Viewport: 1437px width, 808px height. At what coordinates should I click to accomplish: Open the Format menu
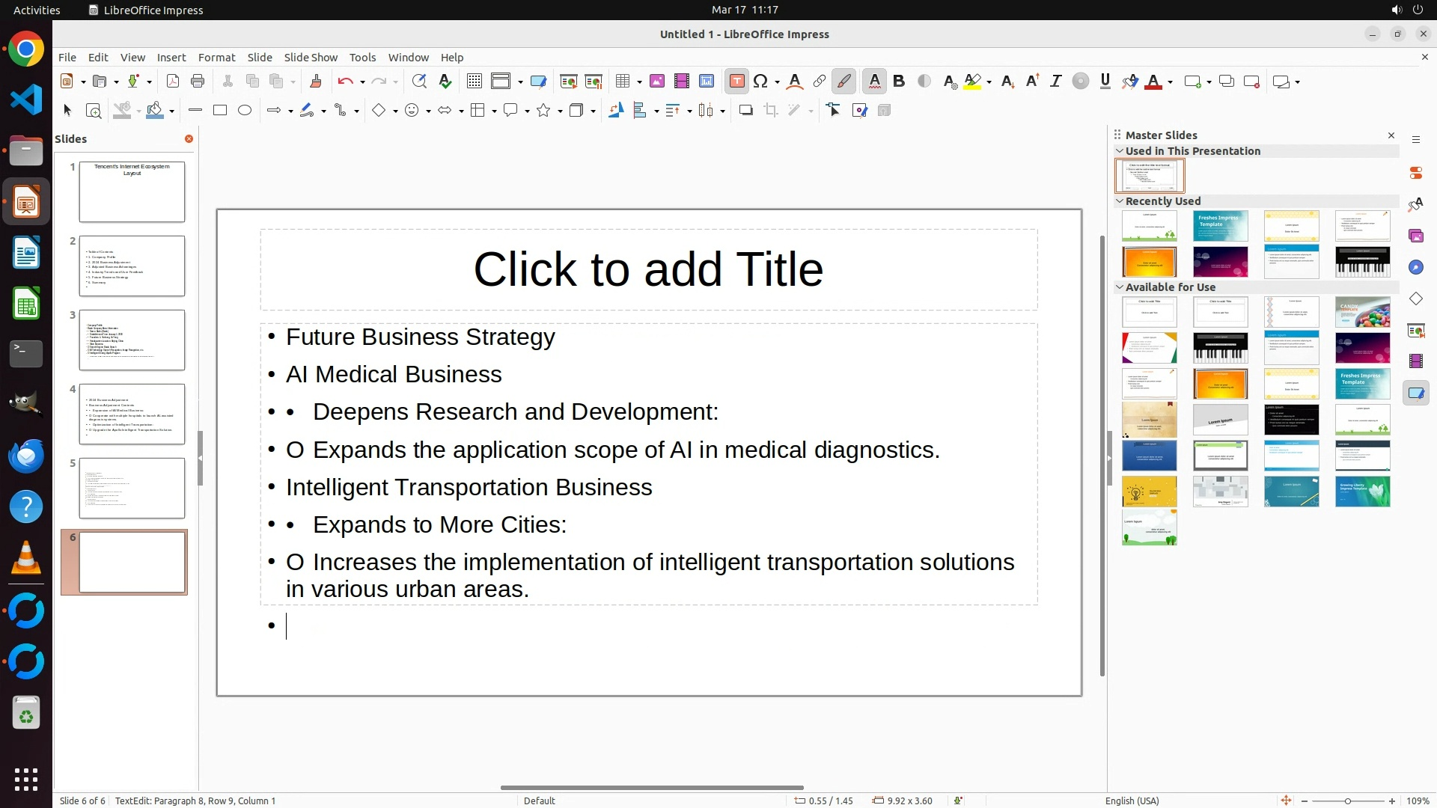[x=216, y=58]
